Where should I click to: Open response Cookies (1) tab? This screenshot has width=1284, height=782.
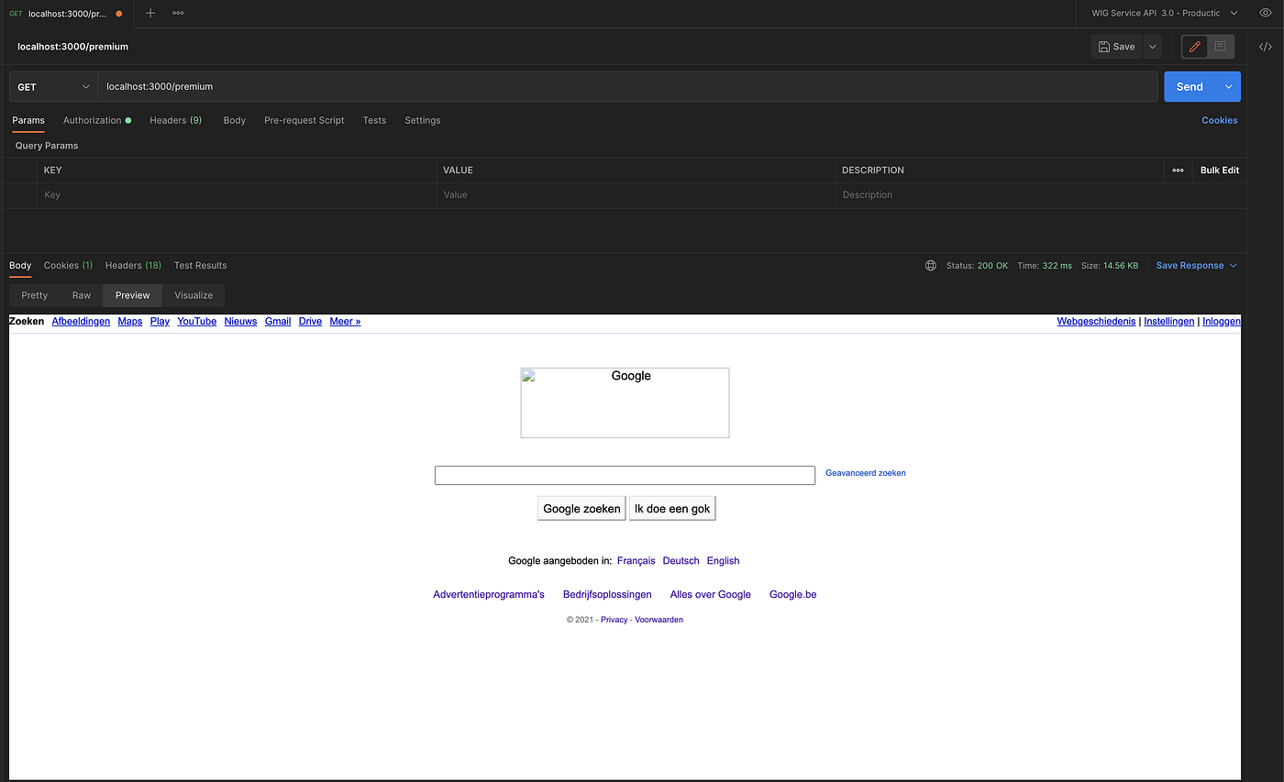tap(68, 266)
